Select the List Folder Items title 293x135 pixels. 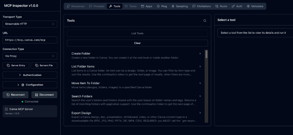tap(83, 67)
